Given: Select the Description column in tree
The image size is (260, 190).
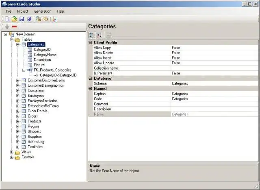Looking at the screenshot, I should click(x=42, y=60).
